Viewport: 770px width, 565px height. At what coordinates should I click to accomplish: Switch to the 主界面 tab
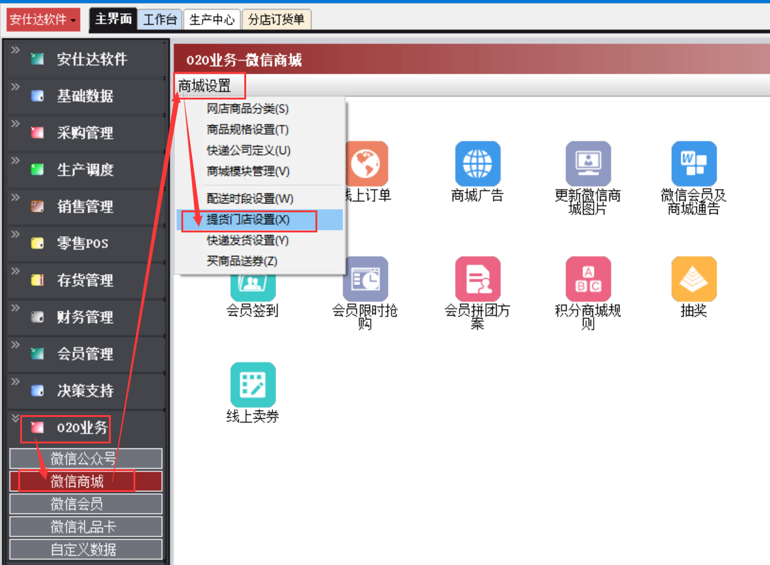coord(113,20)
